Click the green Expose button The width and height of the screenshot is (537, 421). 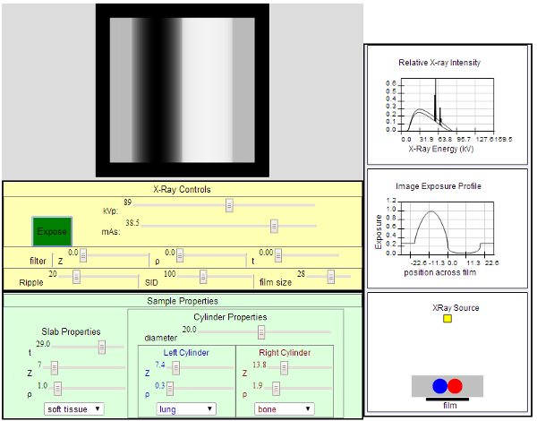pos(52,231)
